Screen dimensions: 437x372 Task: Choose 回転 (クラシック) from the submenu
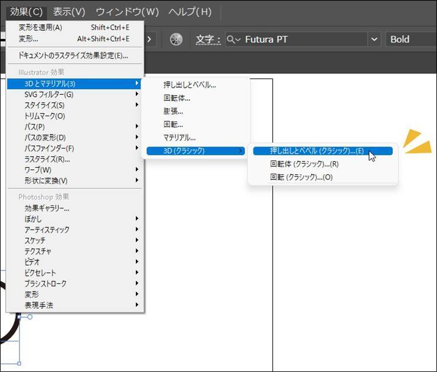(301, 177)
